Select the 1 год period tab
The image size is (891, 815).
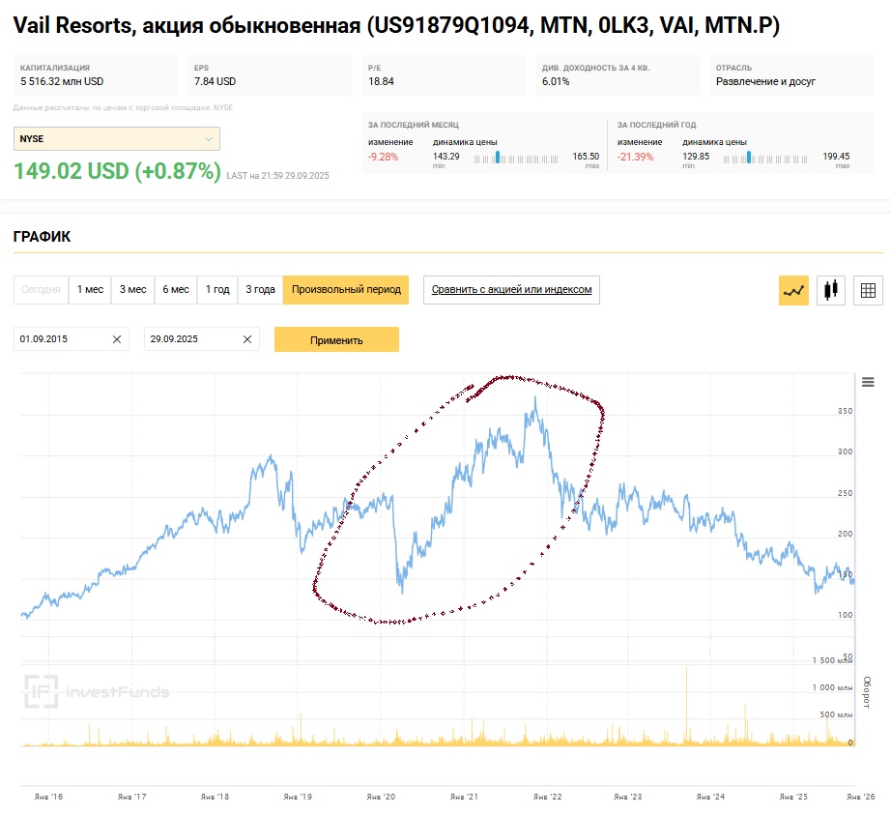tap(217, 289)
